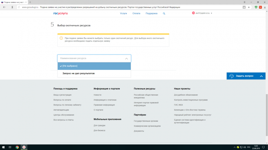Collapse the 'Наименование ресурса' dropdown arrow
Viewport: 268px width, 150px height.
click(x=126, y=58)
